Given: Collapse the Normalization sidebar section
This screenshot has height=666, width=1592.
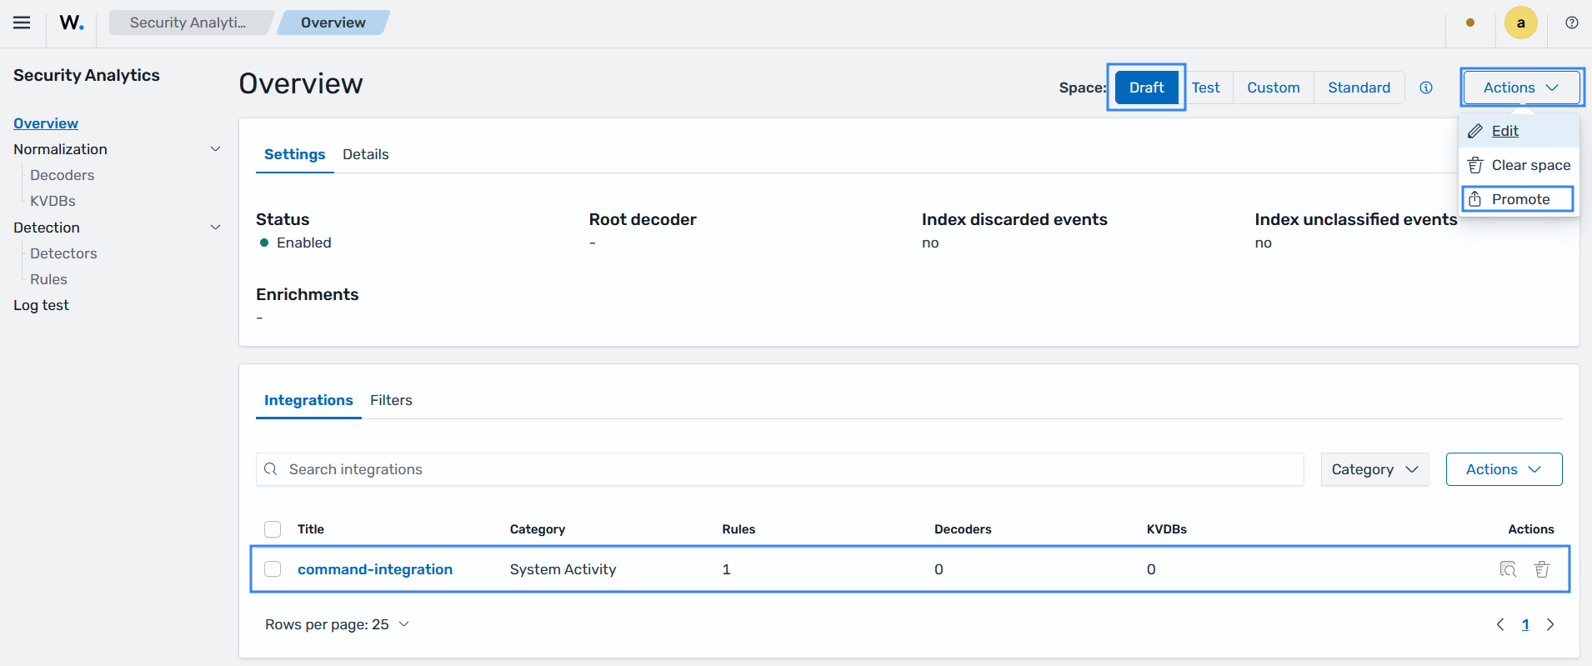Looking at the screenshot, I should pyautogui.click(x=215, y=149).
